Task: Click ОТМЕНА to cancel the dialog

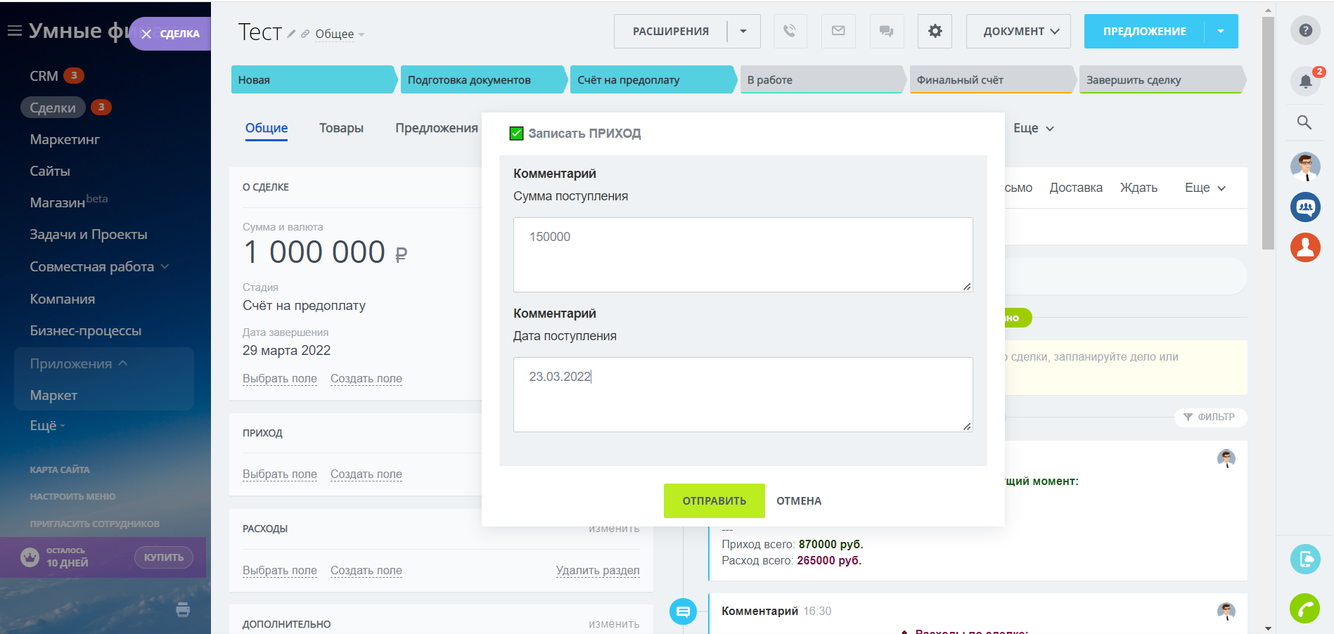Action: 799,500
